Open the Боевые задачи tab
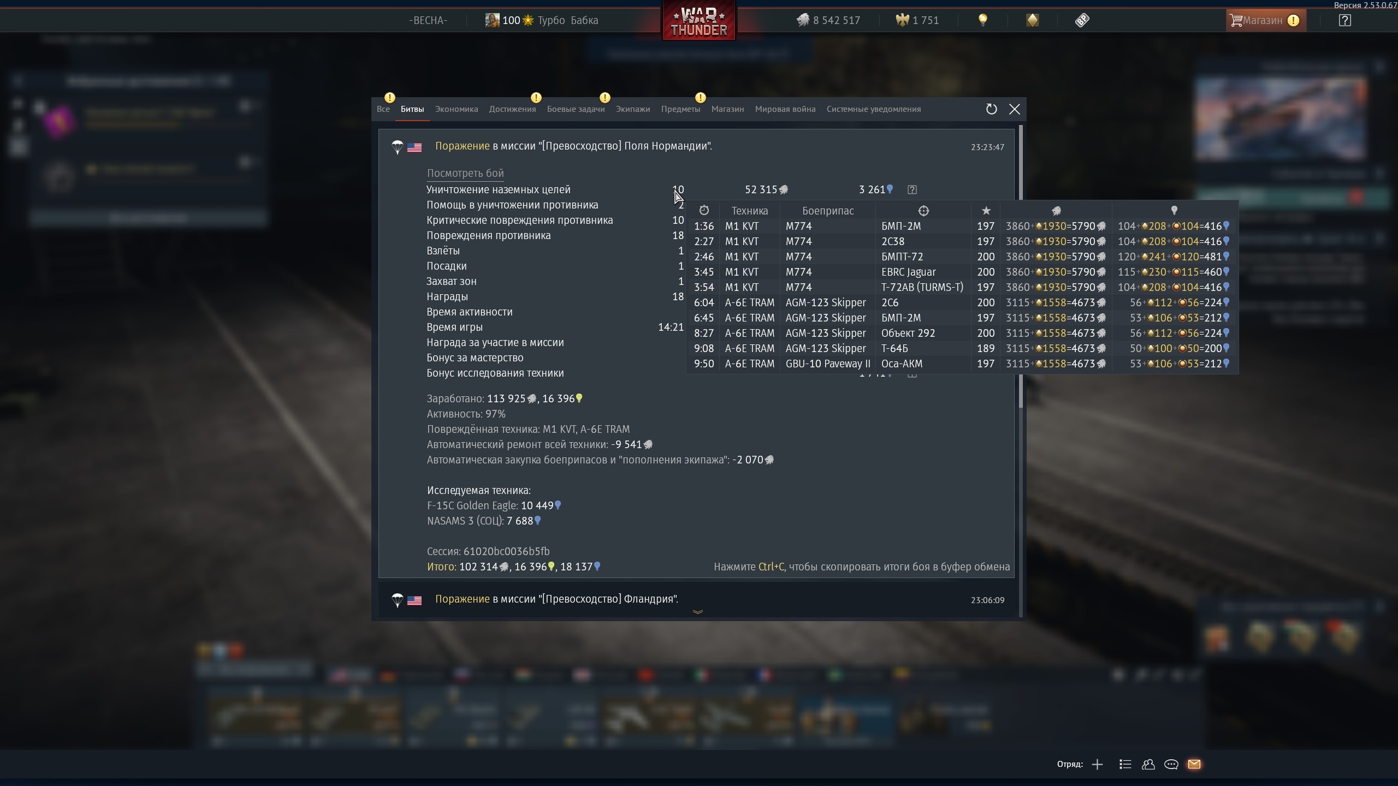Viewport: 1398px width, 786px height. click(576, 109)
